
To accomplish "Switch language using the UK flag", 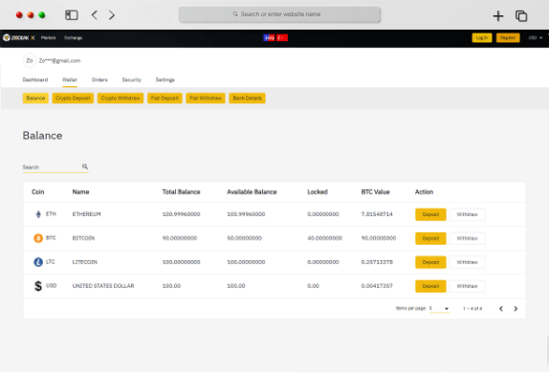I will coord(269,38).
